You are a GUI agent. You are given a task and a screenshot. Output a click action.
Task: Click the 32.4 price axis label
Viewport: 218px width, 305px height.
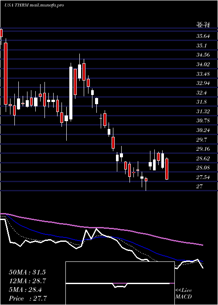point(201,92)
